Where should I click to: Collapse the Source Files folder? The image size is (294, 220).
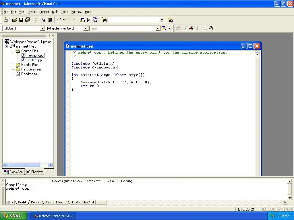12,51
